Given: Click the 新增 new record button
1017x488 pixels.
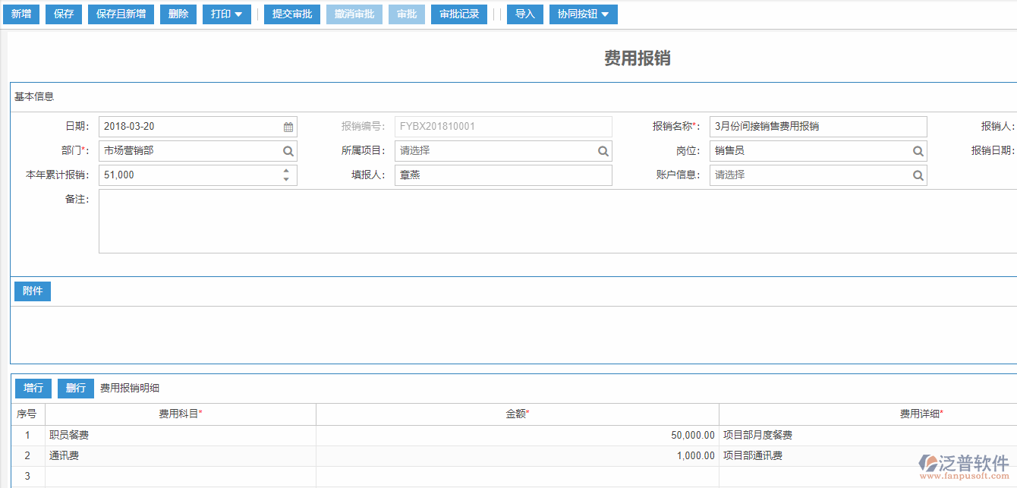Looking at the screenshot, I should 21,14.
